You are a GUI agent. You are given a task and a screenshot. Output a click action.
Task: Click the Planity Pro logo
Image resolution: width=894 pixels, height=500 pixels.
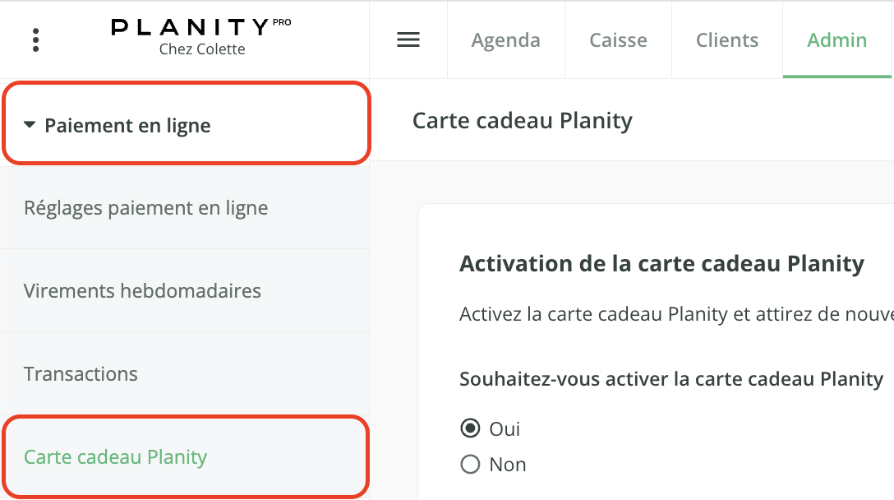pos(200,27)
